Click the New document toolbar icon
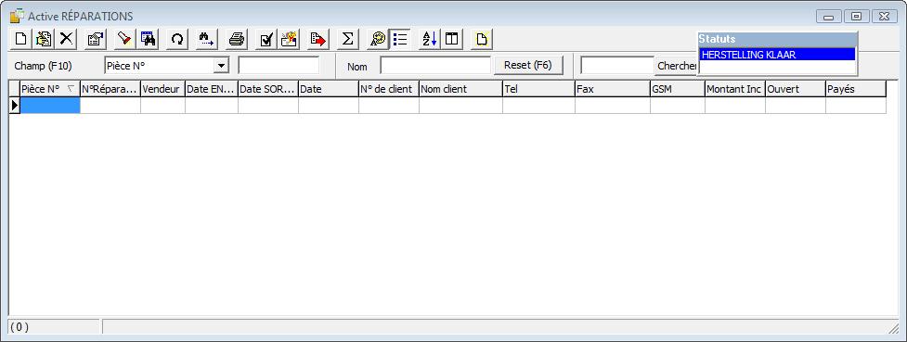The height and width of the screenshot is (342, 907). (20, 39)
